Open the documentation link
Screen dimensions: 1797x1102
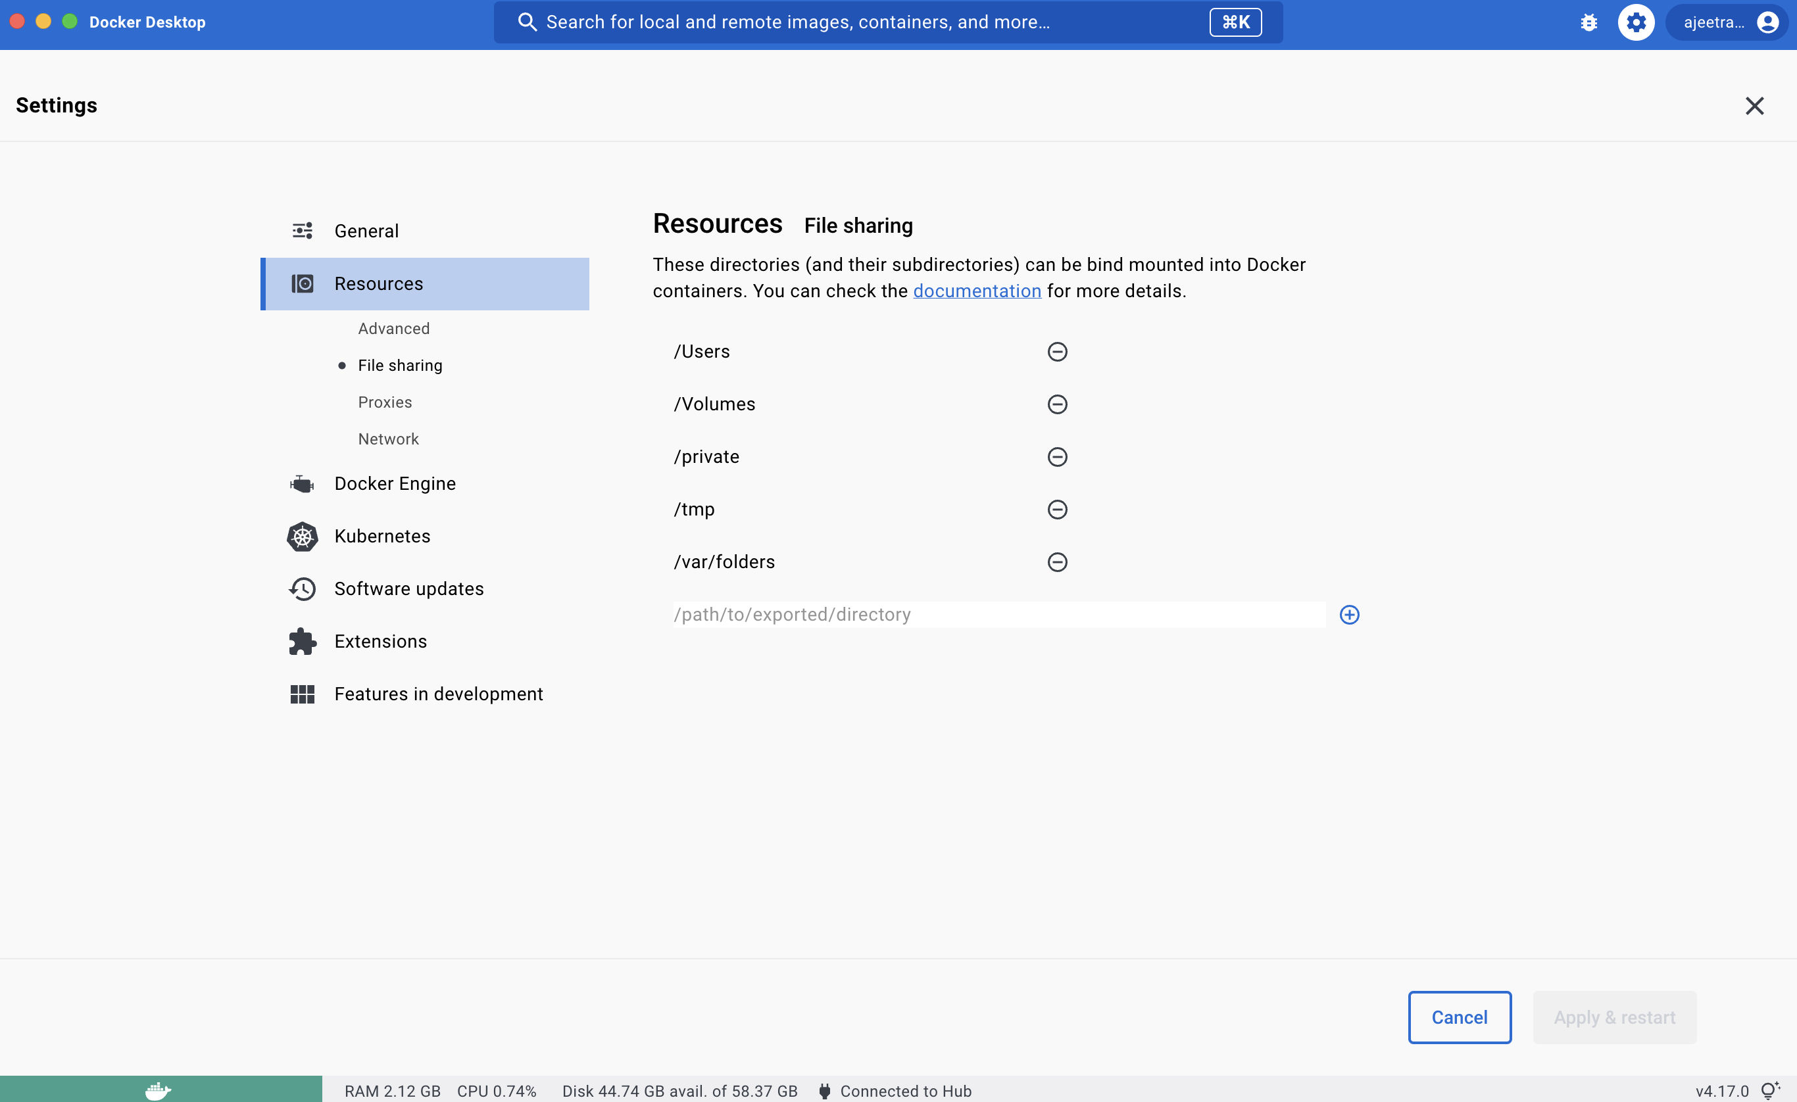[x=977, y=291]
